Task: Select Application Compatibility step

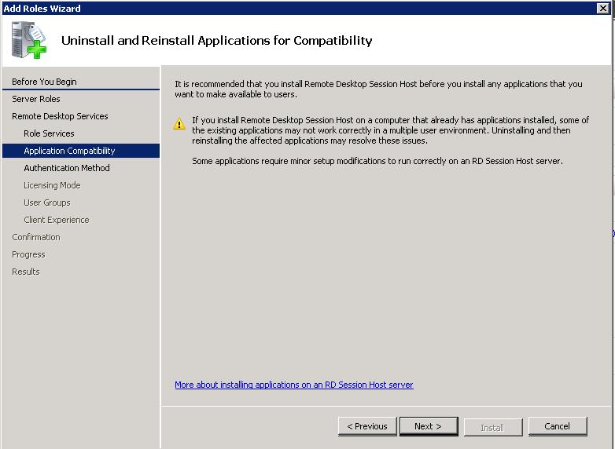Action: pyautogui.click(x=69, y=151)
